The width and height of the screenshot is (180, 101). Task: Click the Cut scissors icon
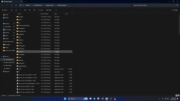(12, 10)
